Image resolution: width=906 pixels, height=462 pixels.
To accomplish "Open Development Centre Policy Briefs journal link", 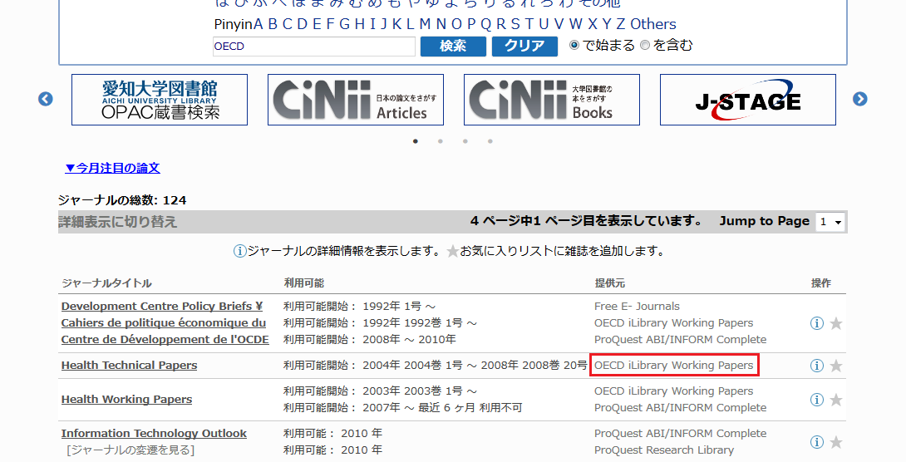I will tap(165, 323).
